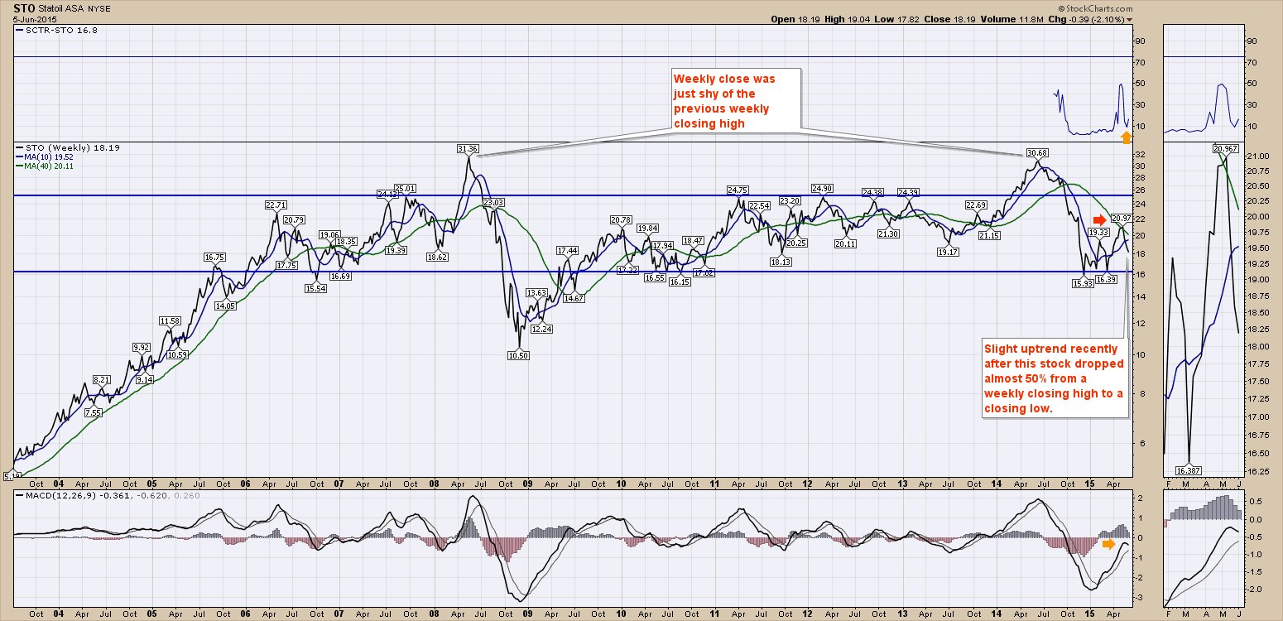Image resolution: width=1283 pixels, height=621 pixels.
Task: Click the 18.13 price label
Action: pos(781,262)
